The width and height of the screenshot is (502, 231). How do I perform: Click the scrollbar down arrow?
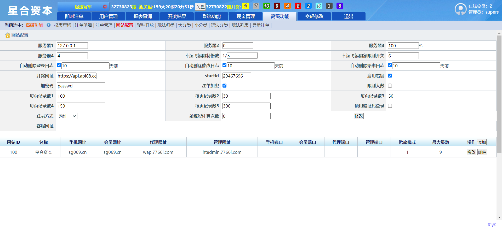499,217
